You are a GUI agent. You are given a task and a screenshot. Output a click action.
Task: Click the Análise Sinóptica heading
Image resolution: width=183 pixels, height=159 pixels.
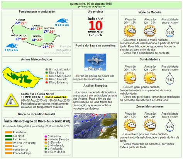(x=95, y=86)
